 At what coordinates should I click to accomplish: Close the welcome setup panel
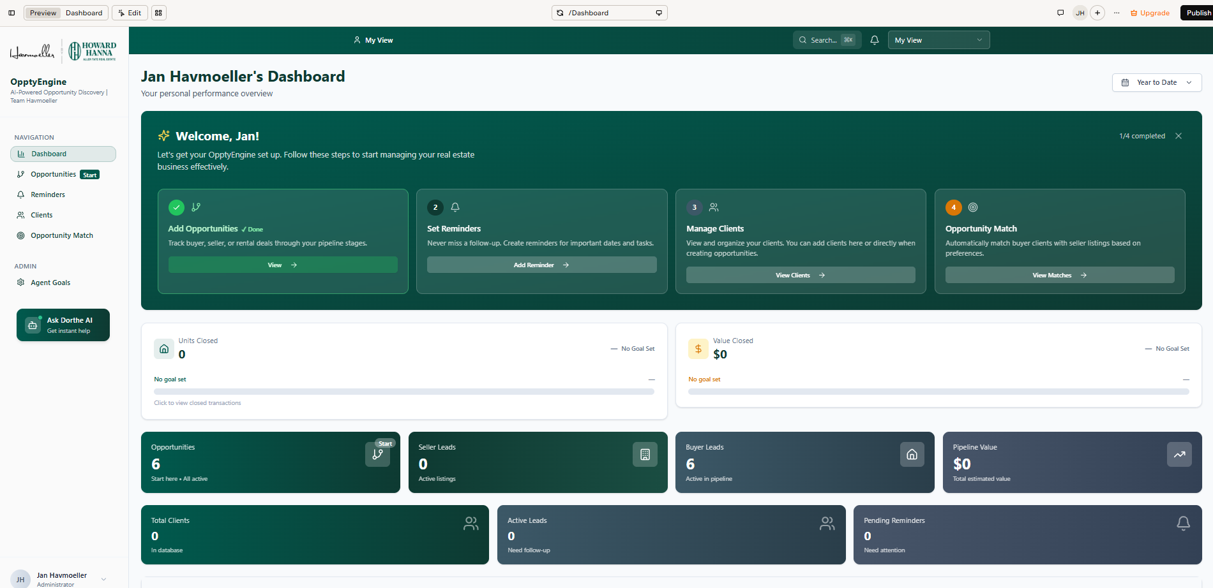[1179, 136]
